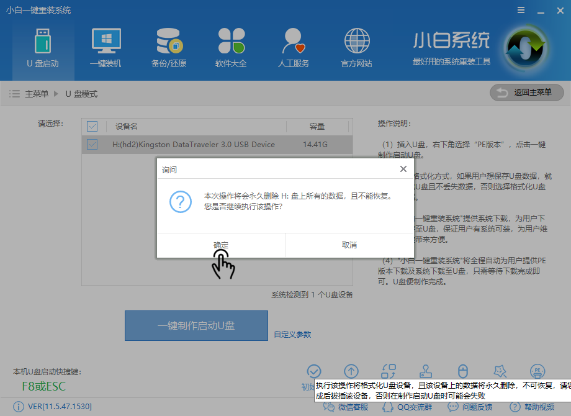Click the 返回主菜单 return button
The image size is (571, 416).
526,93
